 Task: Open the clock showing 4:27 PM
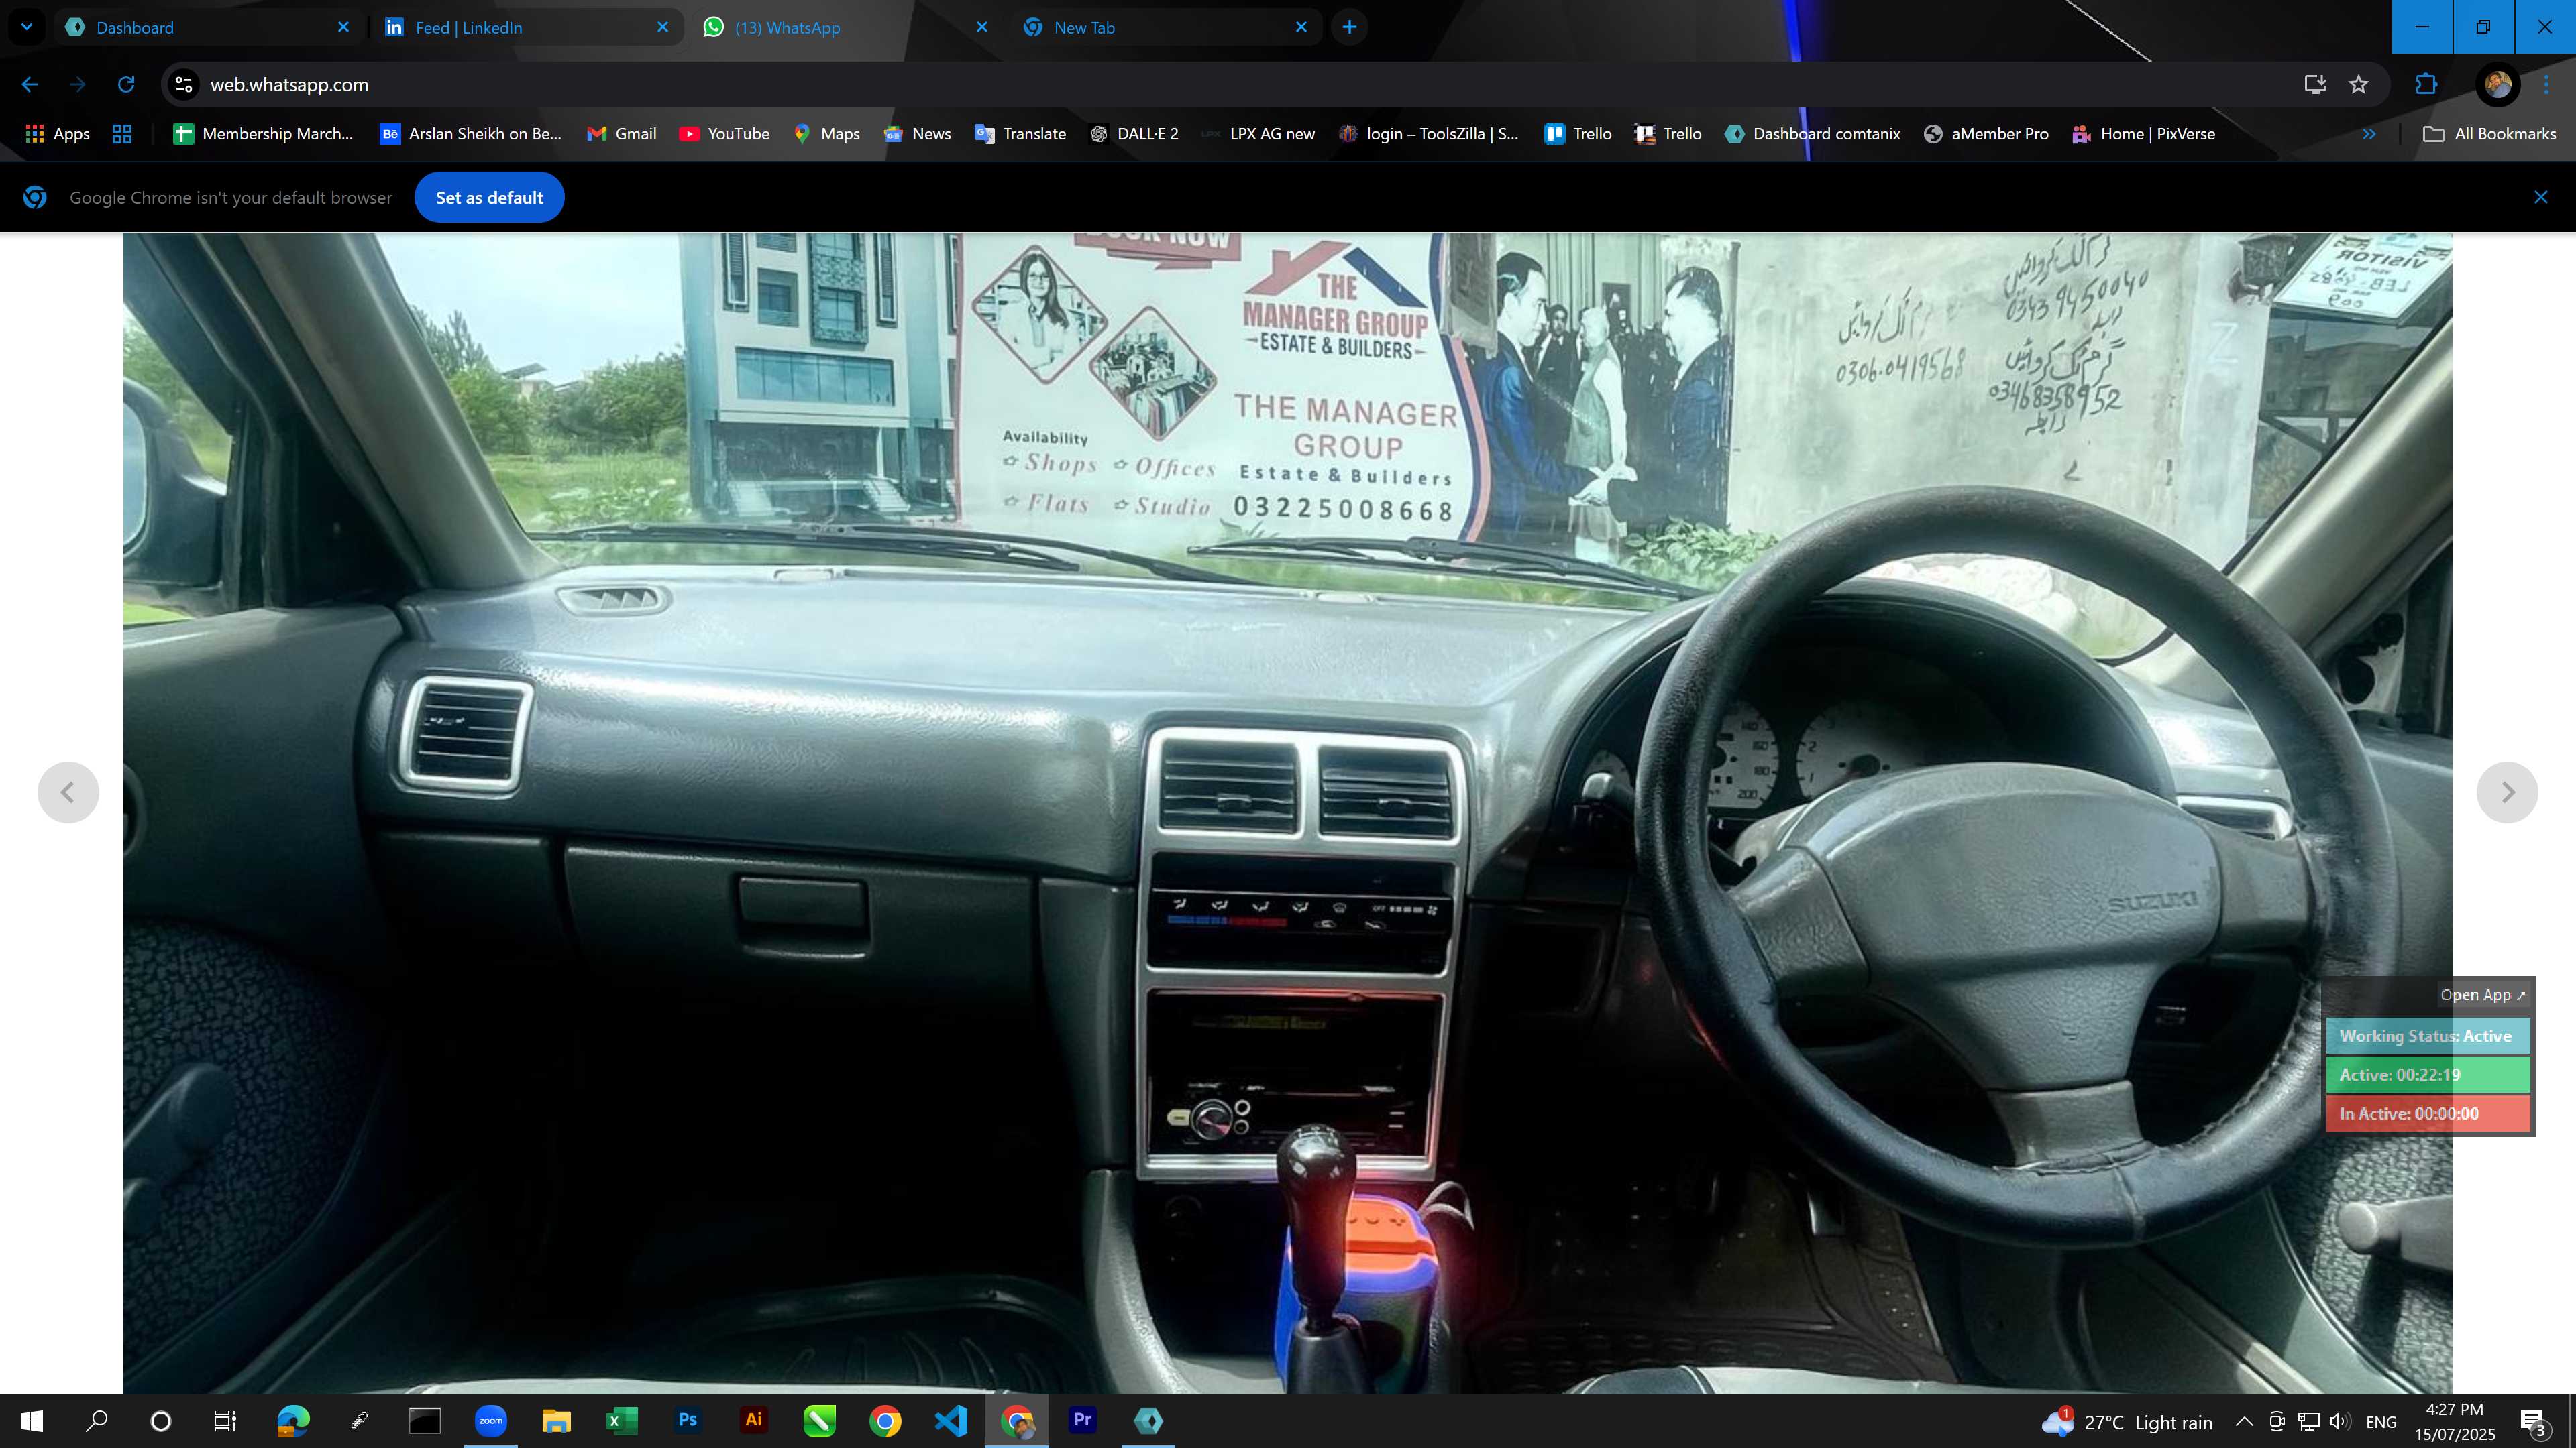[x=2455, y=1421]
